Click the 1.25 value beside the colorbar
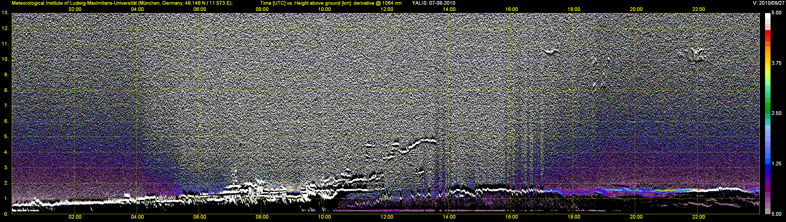This screenshot has width=786, height=222. click(x=777, y=163)
